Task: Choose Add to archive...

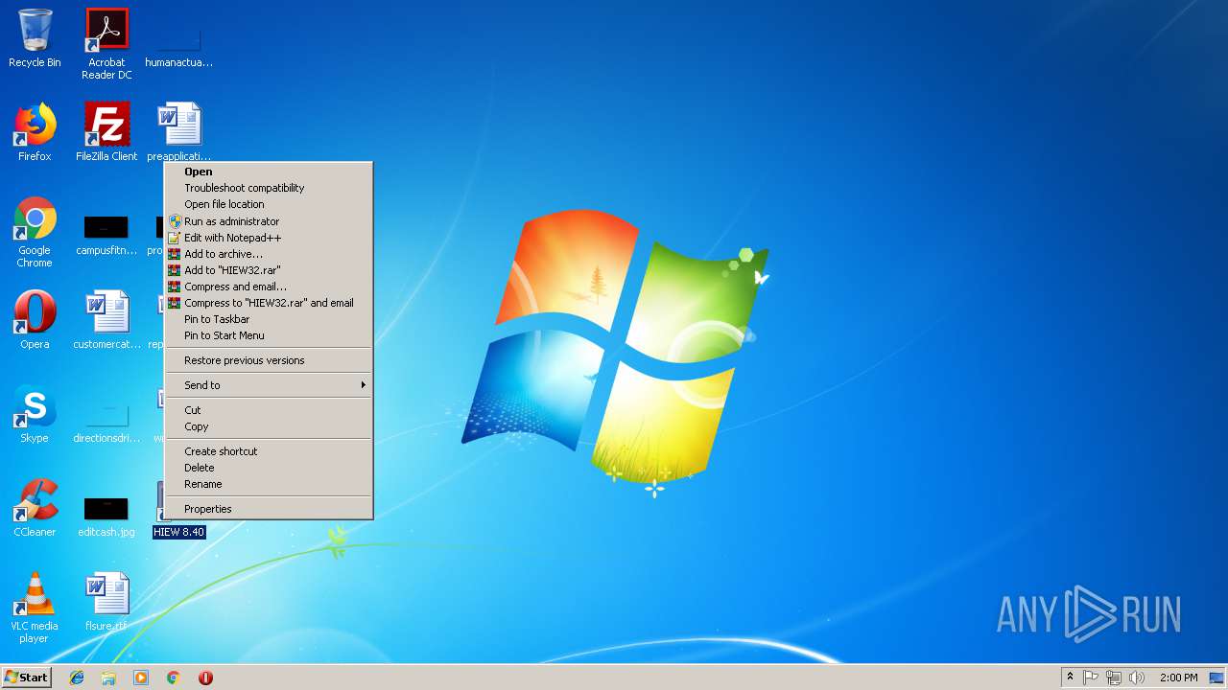Action: (269, 254)
